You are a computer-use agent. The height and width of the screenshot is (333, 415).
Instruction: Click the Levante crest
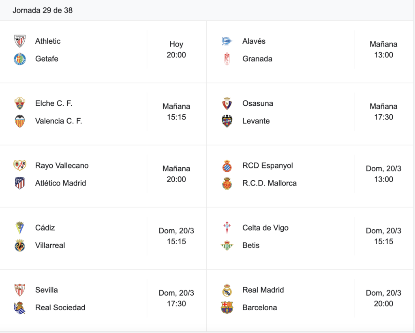click(x=227, y=121)
